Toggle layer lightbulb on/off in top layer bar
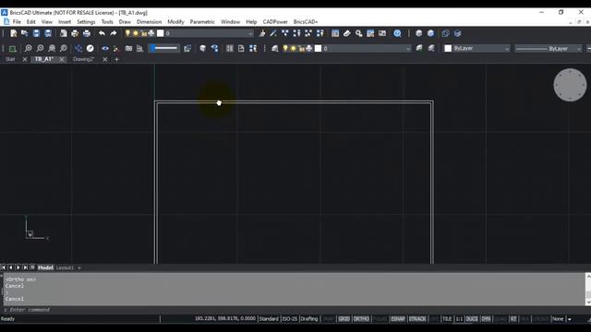This screenshot has width=591, height=332. click(x=127, y=33)
